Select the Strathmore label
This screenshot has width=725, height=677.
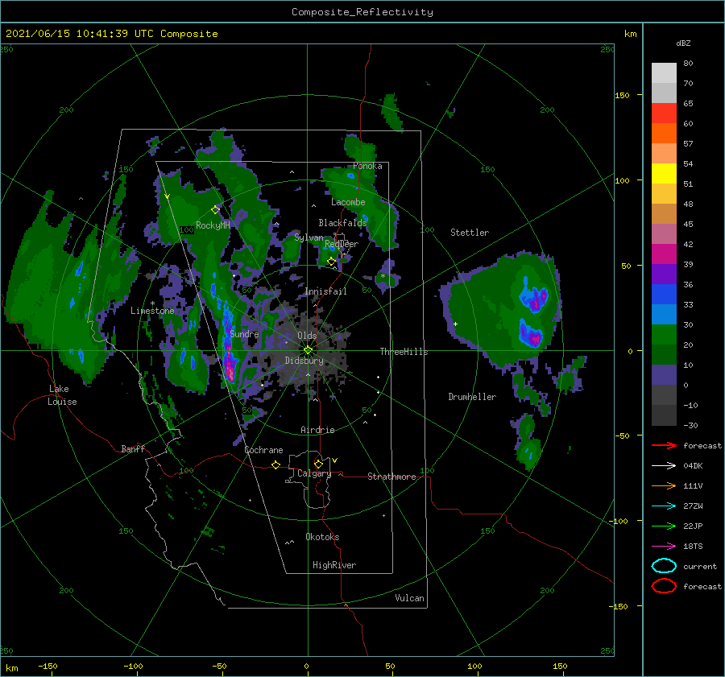(x=391, y=477)
